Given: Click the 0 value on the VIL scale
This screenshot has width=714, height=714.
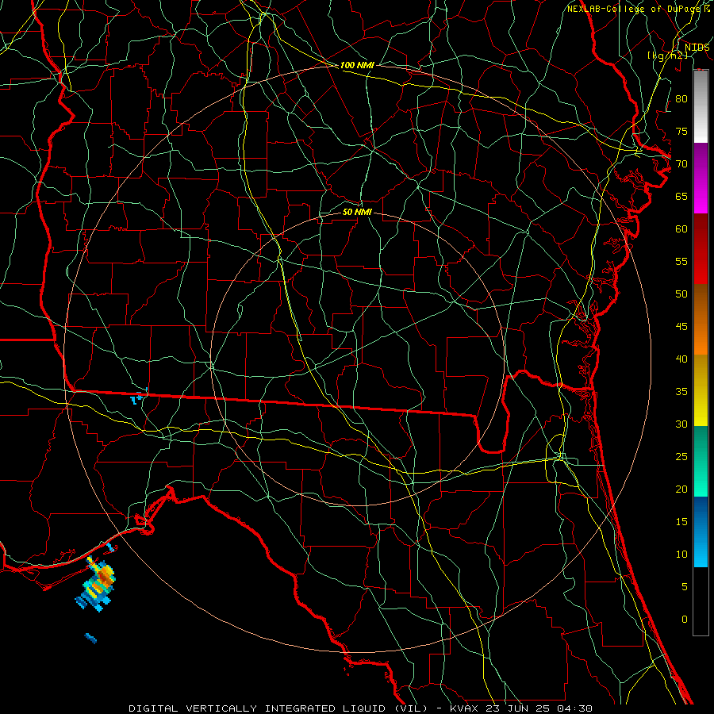Looking at the screenshot, I should click(685, 620).
